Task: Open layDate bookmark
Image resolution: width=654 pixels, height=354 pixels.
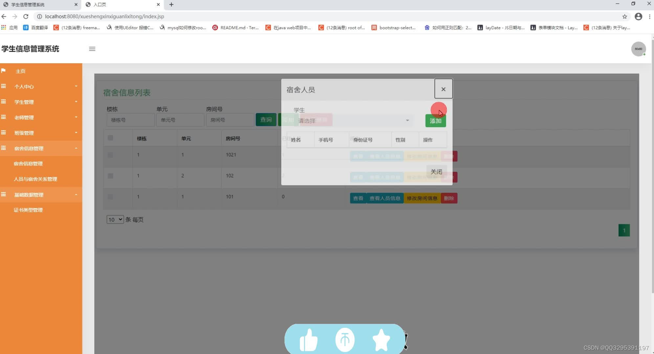Action: coord(501,28)
